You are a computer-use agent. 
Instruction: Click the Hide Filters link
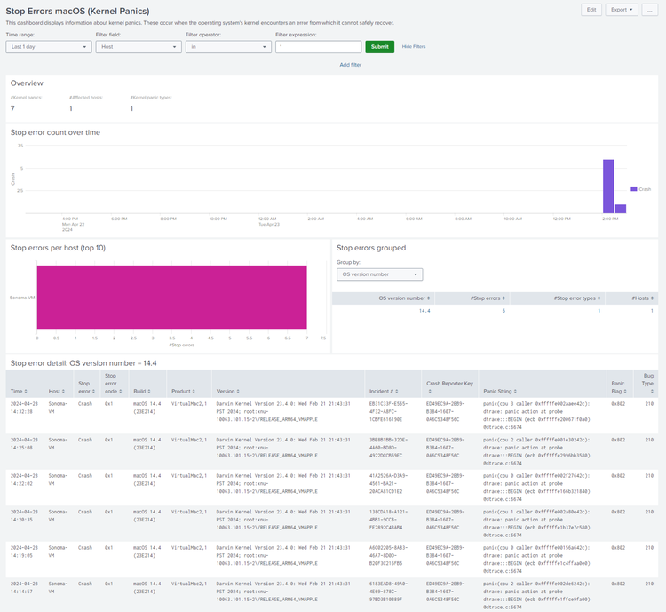tap(414, 47)
